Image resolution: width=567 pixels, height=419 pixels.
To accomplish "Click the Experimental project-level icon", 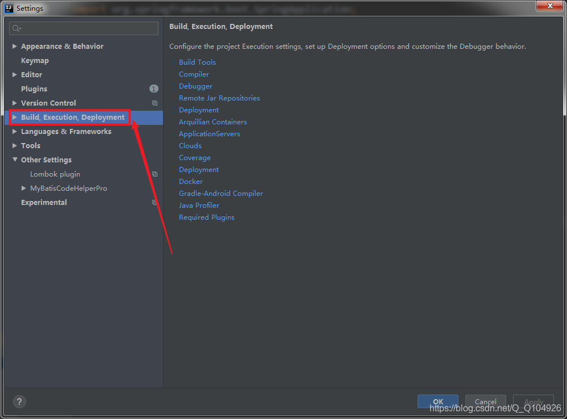I will 155,203.
